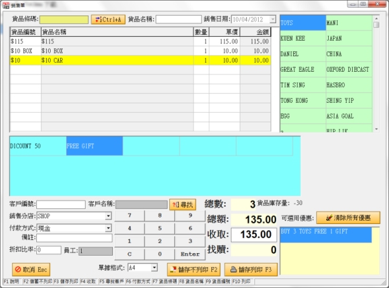
Task: Click the 單價 unit price column header
Action: pos(224,32)
